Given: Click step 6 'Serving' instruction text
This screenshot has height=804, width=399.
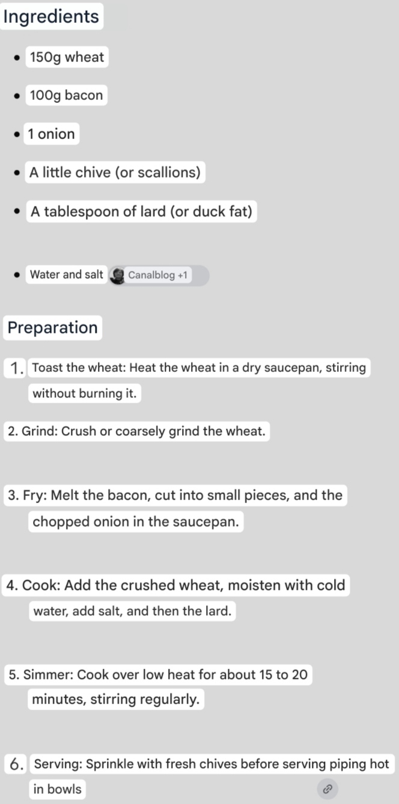Looking at the screenshot, I should tap(212, 764).
